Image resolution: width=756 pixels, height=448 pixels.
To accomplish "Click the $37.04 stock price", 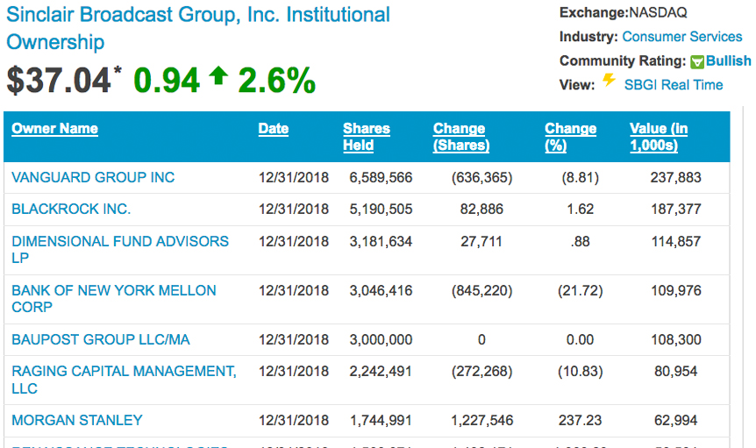I will (x=59, y=80).
